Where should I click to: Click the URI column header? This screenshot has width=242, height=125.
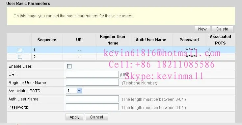(79, 40)
